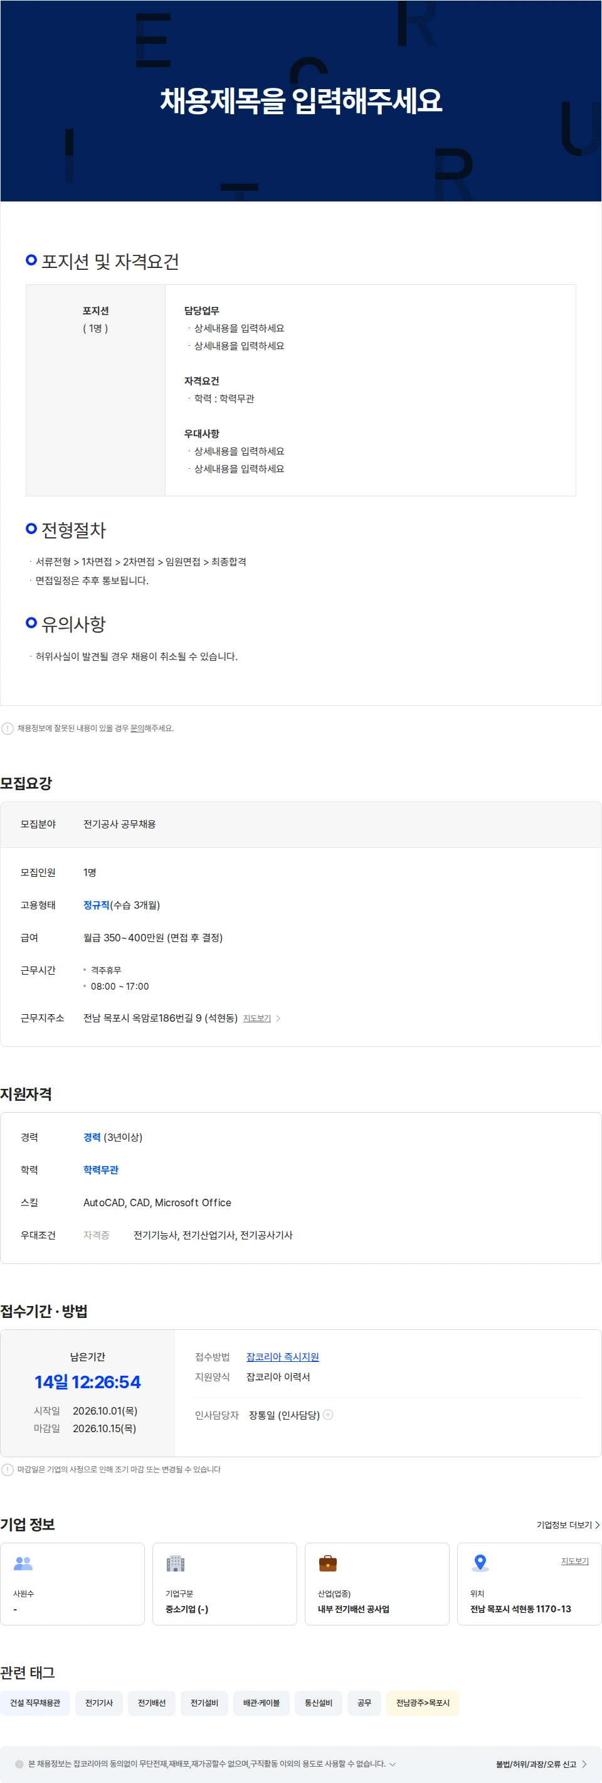Select 전남광주>목포시 location tag
602x1783 pixels.
(423, 1703)
